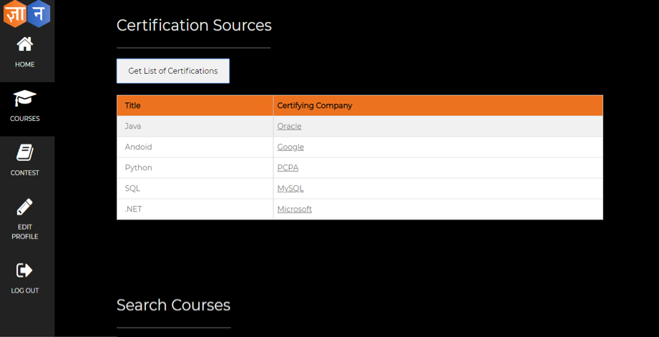The width and height of the screenshot is (659, 337).
Task: Open Courses via graduation cap icon
Action: [x=25, y=99]
